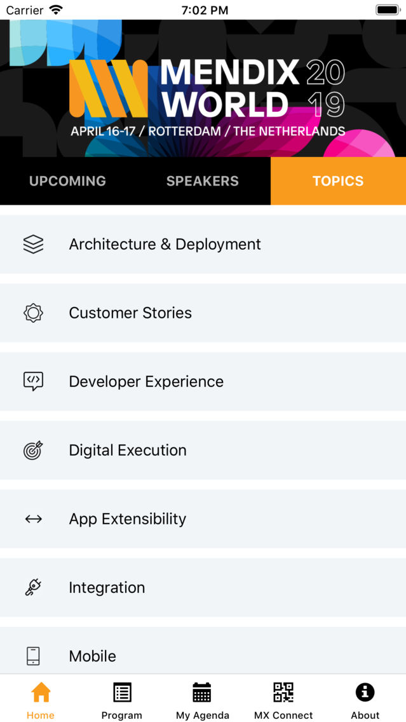406x722 pixels.
Task: Tap the Program list icon
Action: 122,692
